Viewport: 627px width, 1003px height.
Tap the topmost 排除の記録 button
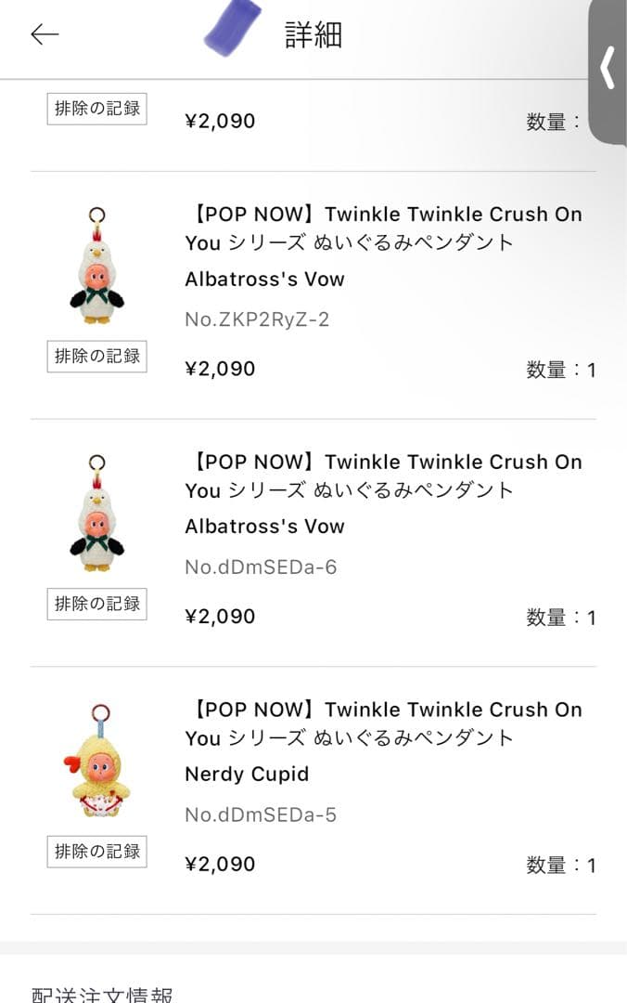pyautogui.click(x=97, y=109)
